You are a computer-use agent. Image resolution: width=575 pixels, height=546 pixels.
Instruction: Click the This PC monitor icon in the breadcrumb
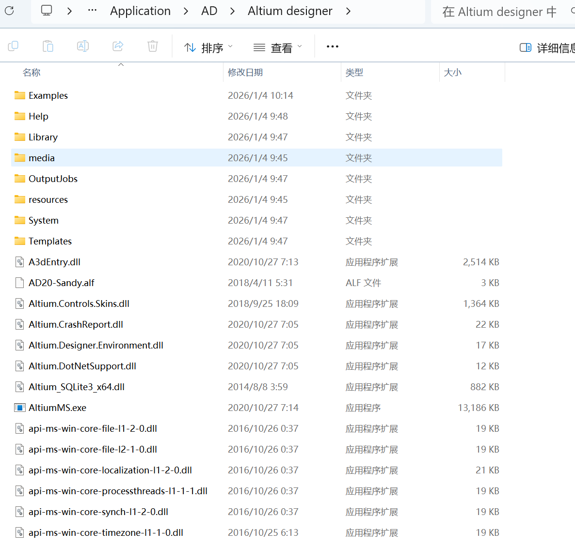(47, 11)
